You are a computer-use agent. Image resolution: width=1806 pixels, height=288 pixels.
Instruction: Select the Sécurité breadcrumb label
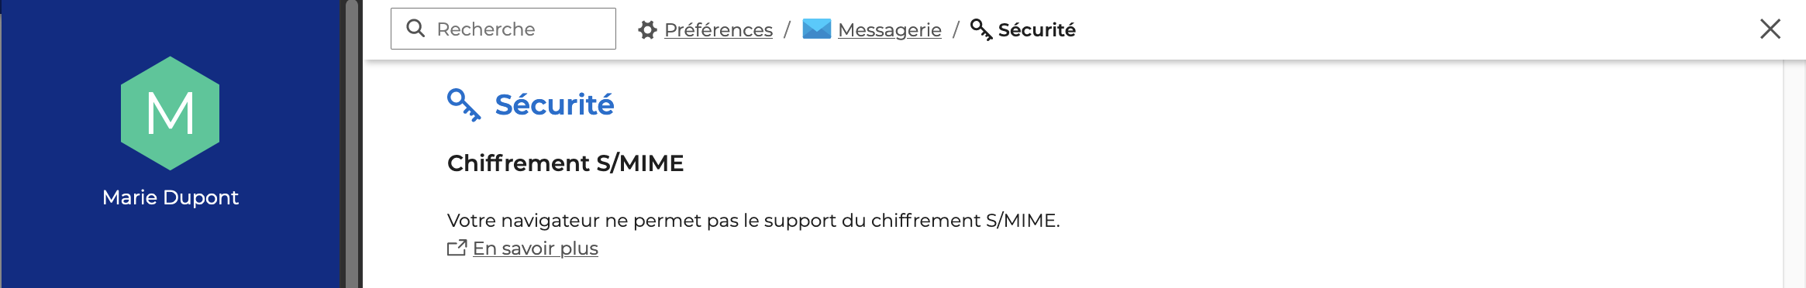[1036, 29]
